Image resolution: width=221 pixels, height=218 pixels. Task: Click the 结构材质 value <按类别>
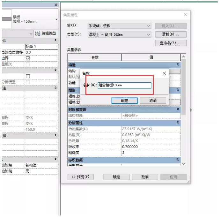coord(151,116)
